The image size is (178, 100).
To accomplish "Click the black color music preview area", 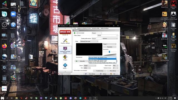I will pyautogui.click(x=89, y=49).
